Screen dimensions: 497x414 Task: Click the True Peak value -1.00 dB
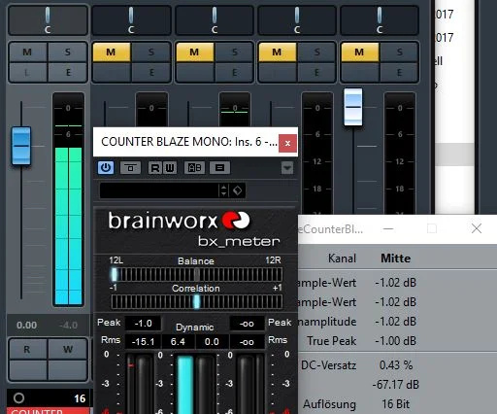click(395, 341)
